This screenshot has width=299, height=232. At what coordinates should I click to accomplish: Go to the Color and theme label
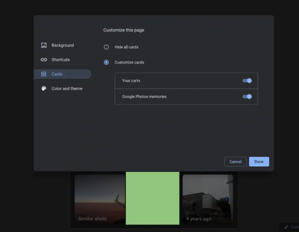point(67,89)
